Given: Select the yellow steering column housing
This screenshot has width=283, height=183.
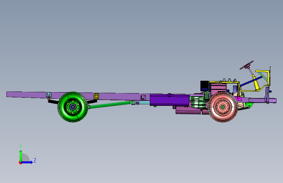Looking at the screenshot, I should point(256,83).
